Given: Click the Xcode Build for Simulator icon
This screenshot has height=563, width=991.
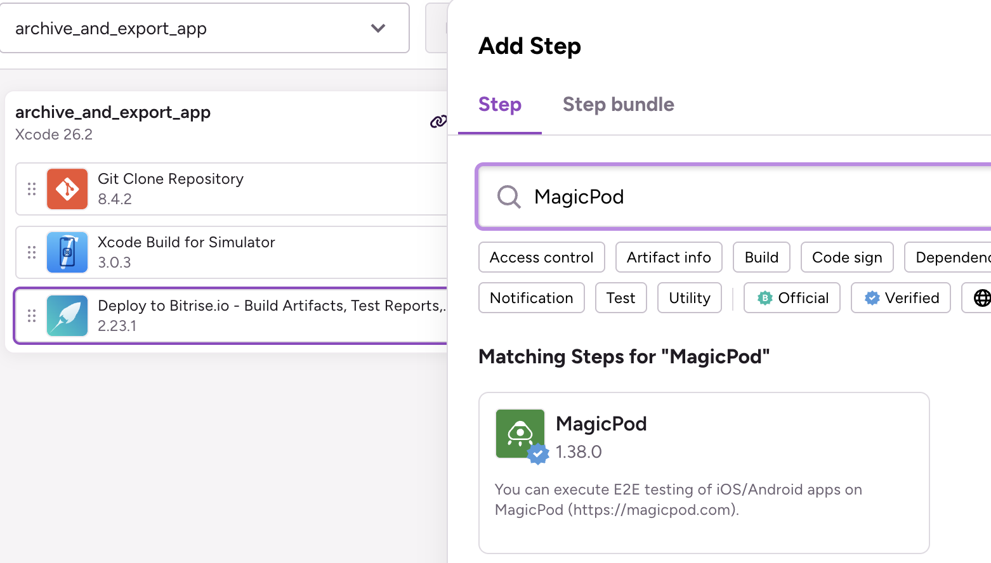Looking at the screenshot, I should [67, 252].
